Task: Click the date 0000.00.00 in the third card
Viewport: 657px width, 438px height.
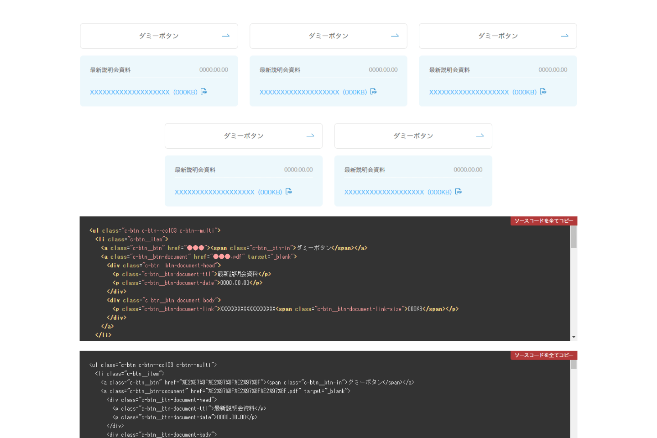Action: tap(553, 69)
